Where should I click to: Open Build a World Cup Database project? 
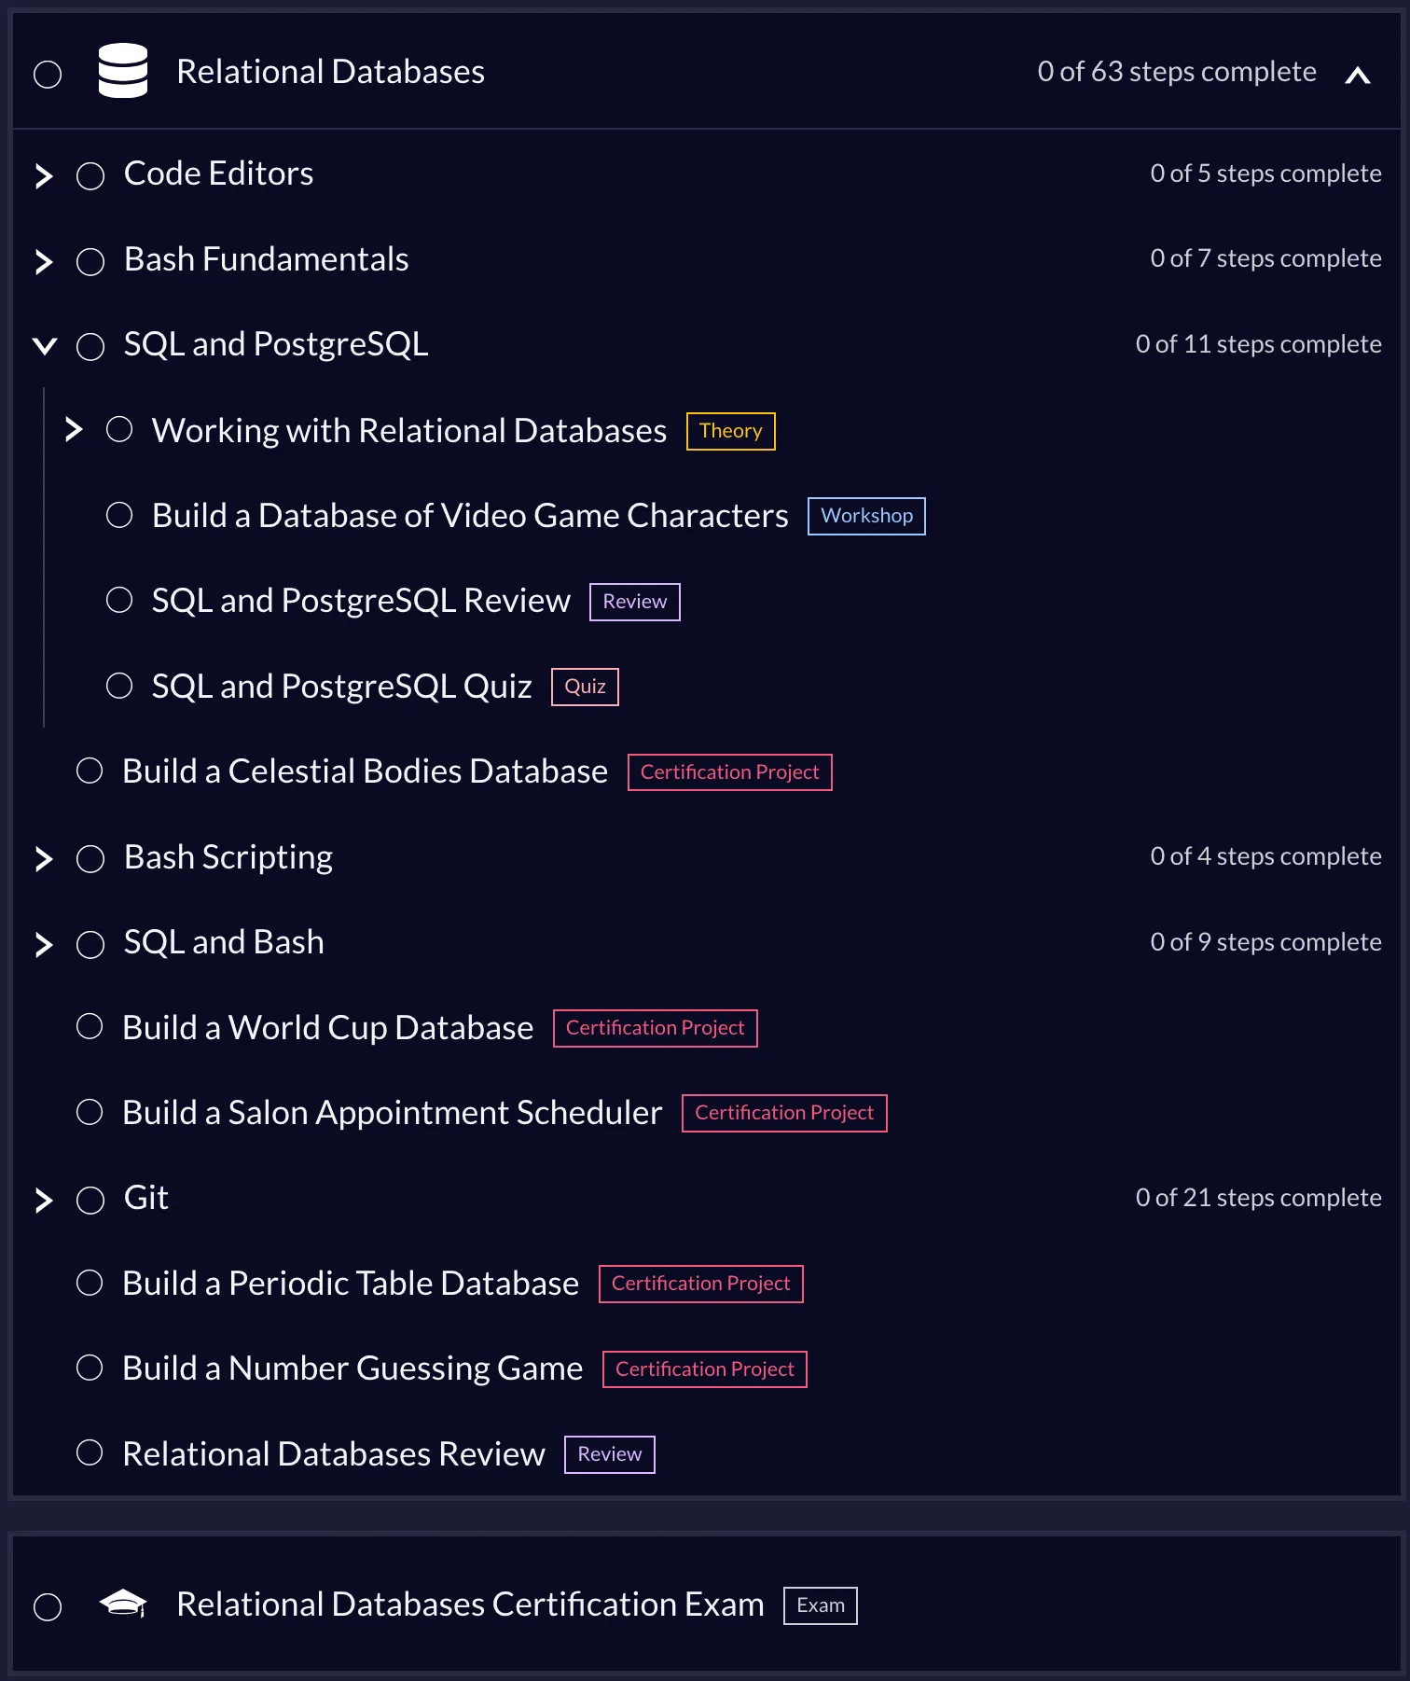point(326,1026)
